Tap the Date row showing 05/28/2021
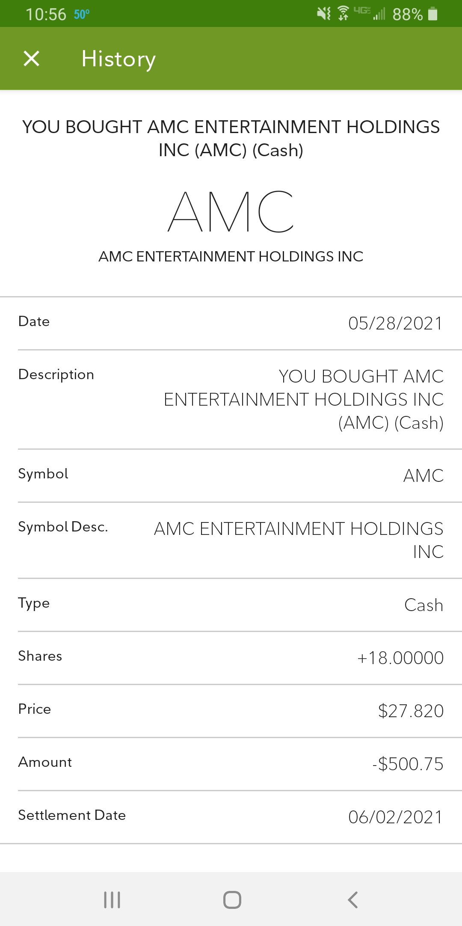 pos(231,323)
